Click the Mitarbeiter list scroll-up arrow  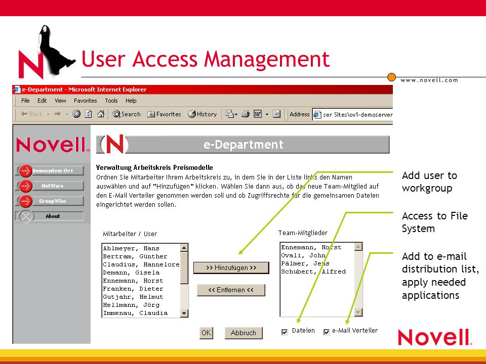[x=184, y=248]
